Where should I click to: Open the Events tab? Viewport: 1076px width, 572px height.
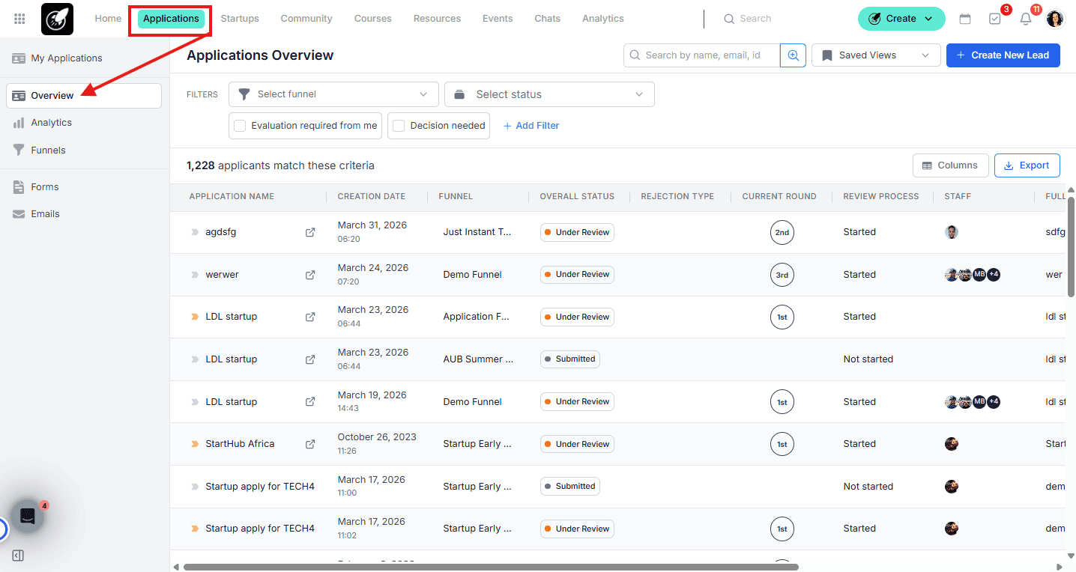tap(498, 19)
